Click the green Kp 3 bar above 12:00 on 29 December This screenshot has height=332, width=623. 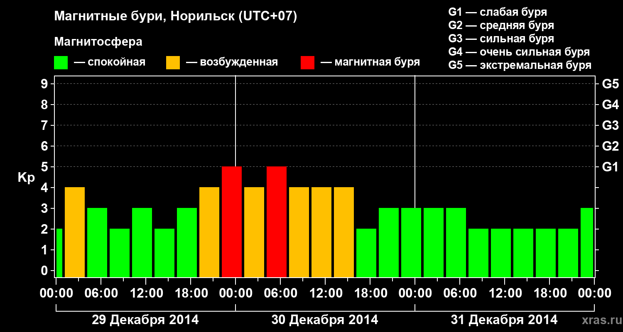point(142,242)
